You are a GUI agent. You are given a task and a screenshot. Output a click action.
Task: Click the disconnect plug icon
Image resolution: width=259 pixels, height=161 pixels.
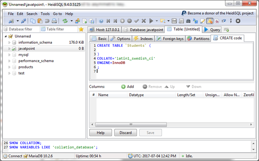[23, 21]
